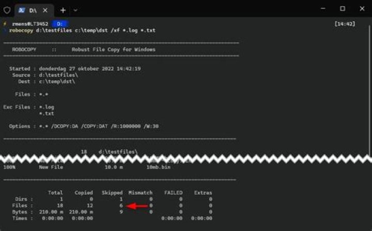
Task: Minimize the terminal window
Action: pos(323,9)
